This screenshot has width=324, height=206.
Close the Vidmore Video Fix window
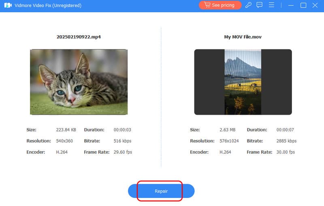(315, 5)
